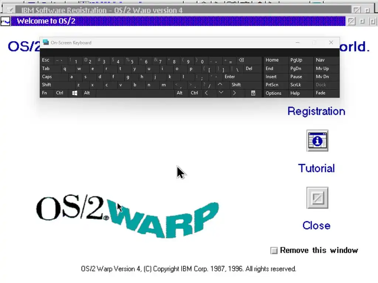Click the PgUp key
Viewport: 378px width, 283px height.
(x=300, y=60)
